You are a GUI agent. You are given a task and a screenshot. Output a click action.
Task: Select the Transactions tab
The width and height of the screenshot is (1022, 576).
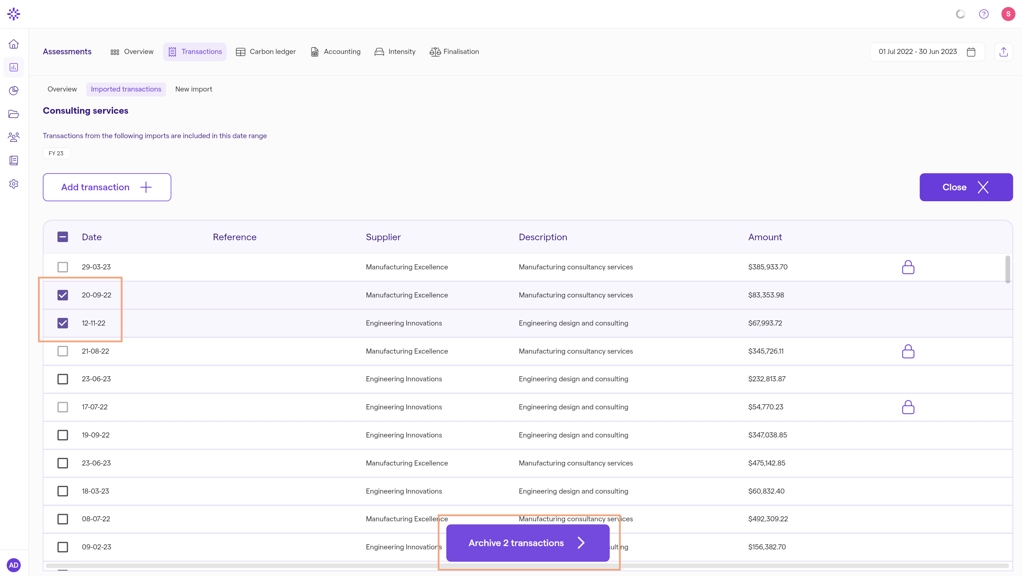(x=195, y=52)
